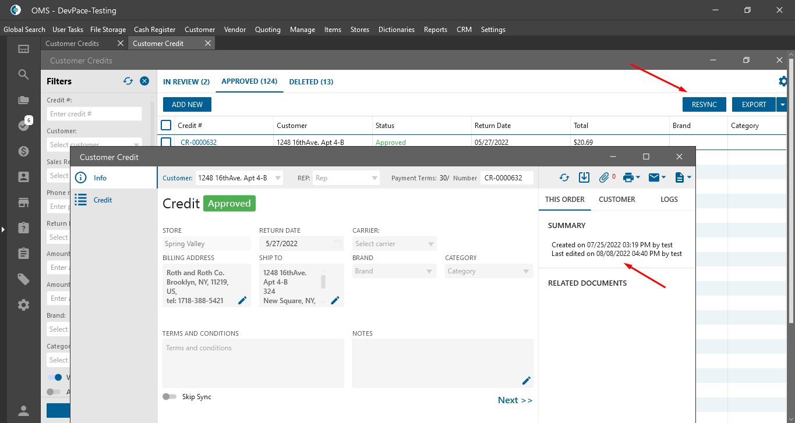Open attachments paperclip in Customer Credit

604,177
